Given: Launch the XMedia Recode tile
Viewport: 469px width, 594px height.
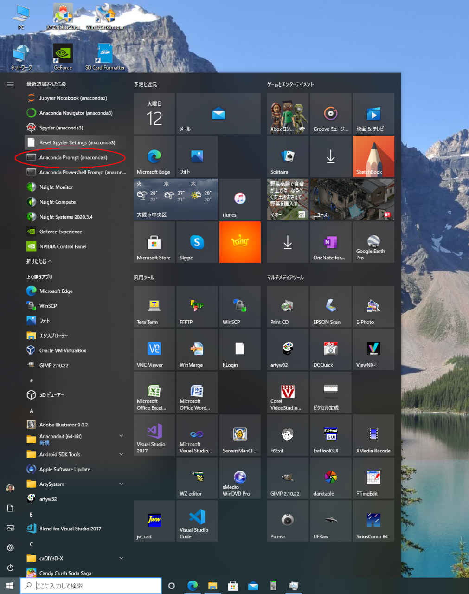Looking at the screenshot, I should tap(373, 435).
